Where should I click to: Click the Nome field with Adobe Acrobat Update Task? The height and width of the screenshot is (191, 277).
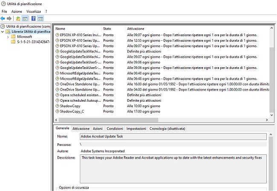tap(173, 136)
